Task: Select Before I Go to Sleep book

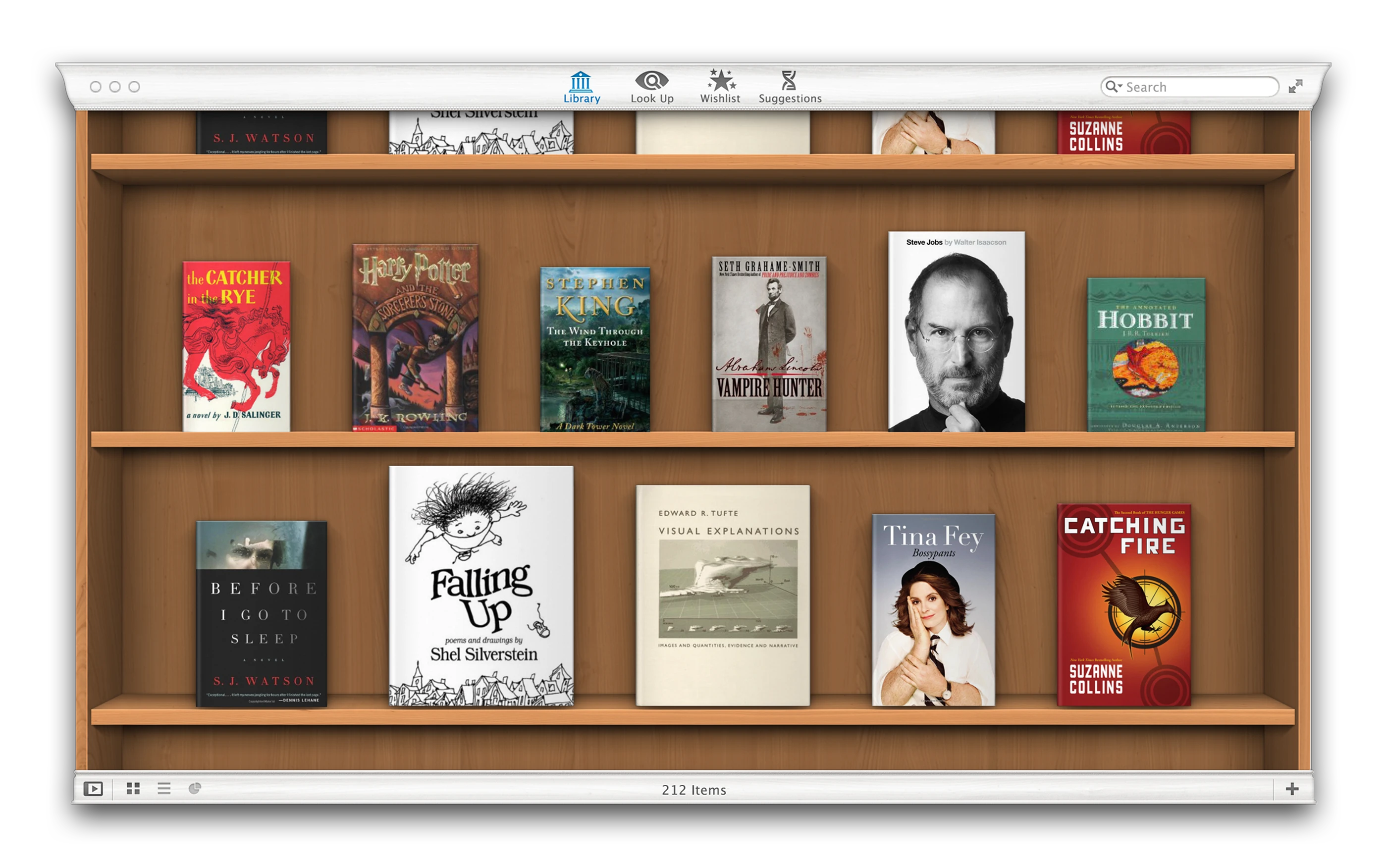Action: [262, 614]
